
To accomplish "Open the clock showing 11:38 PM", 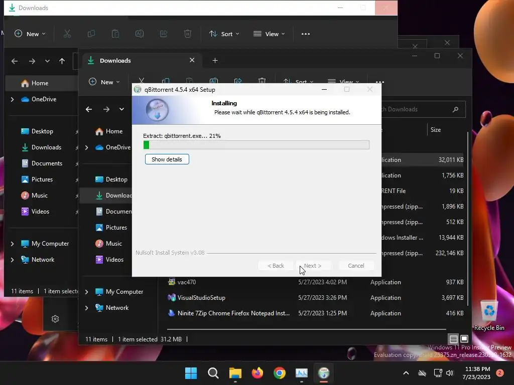I will point(477,373).
